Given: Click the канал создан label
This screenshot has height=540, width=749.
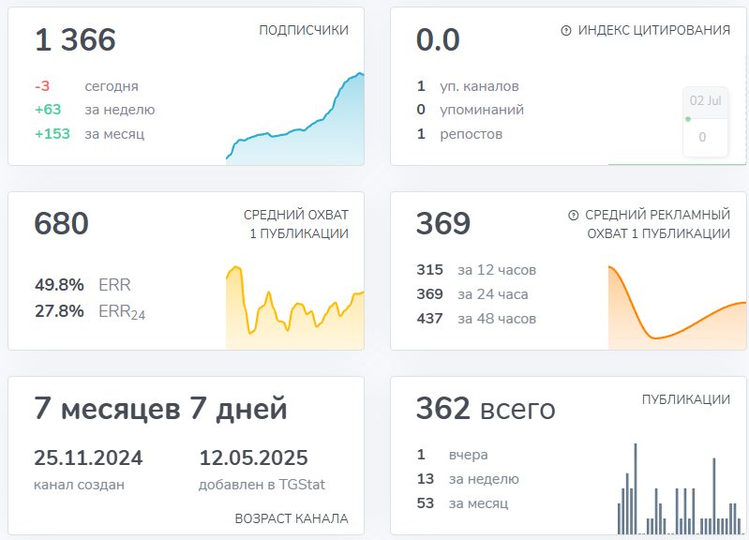Looking at the screenshot, I should coord(80,485).
